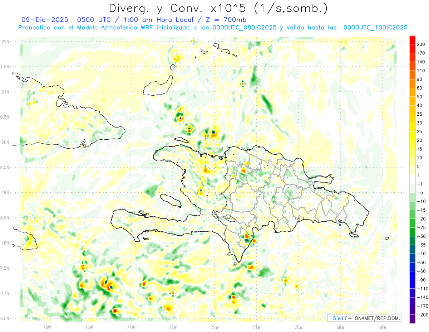
Task: Click the '0000UTC_08DIC2025' initialization time
Action: (244, 28)
